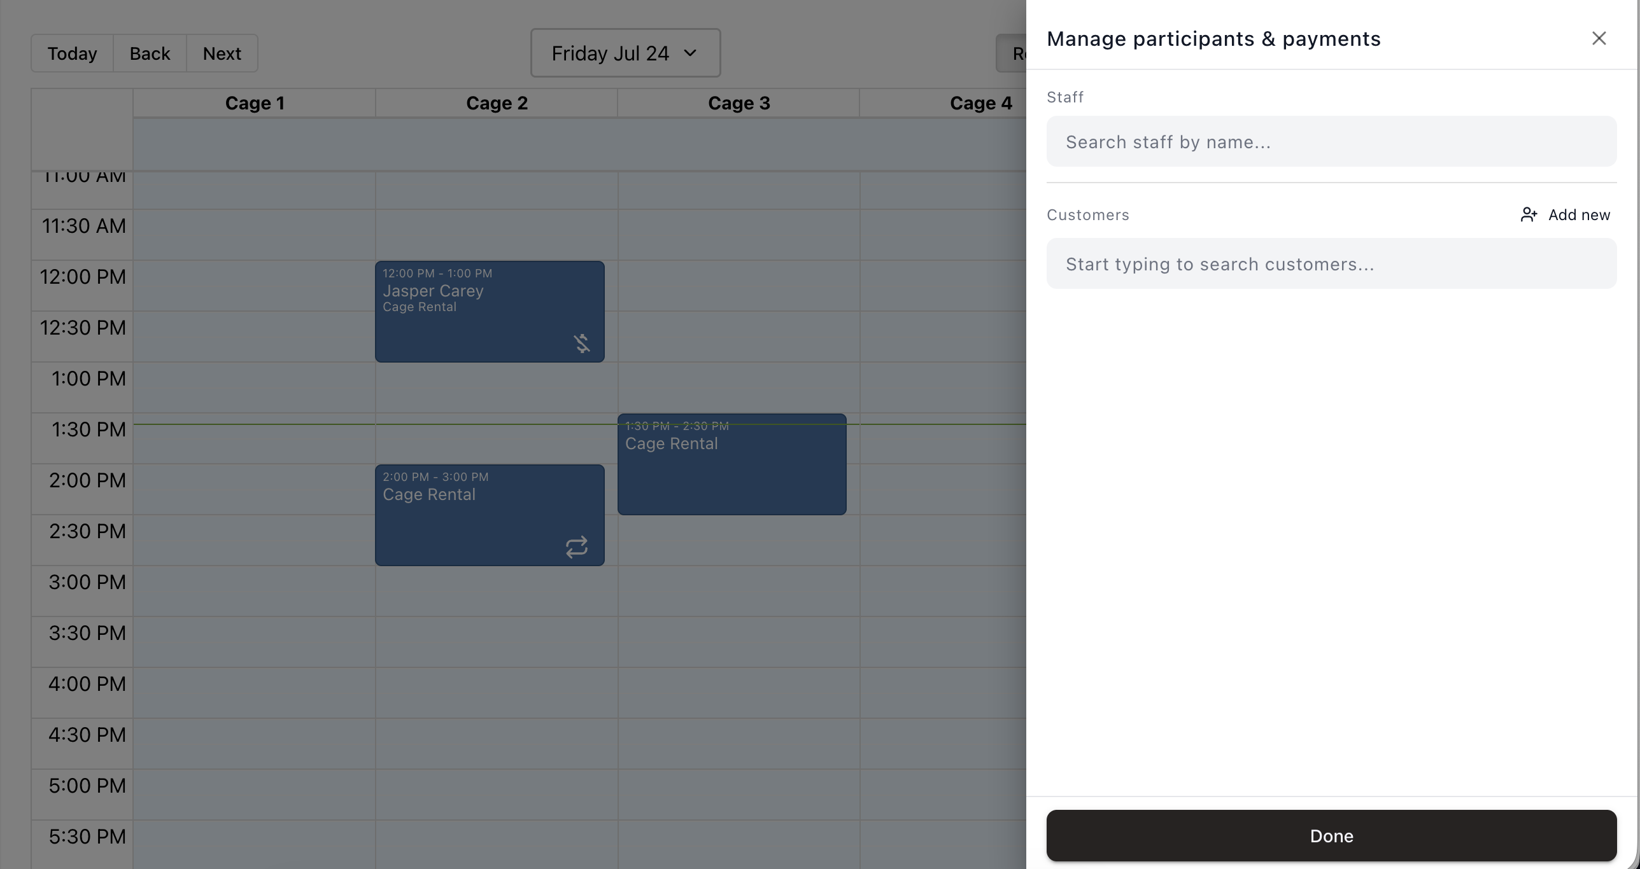
Task: Open the Friday Jul 24 date dropdown
Action: [625, 53]
